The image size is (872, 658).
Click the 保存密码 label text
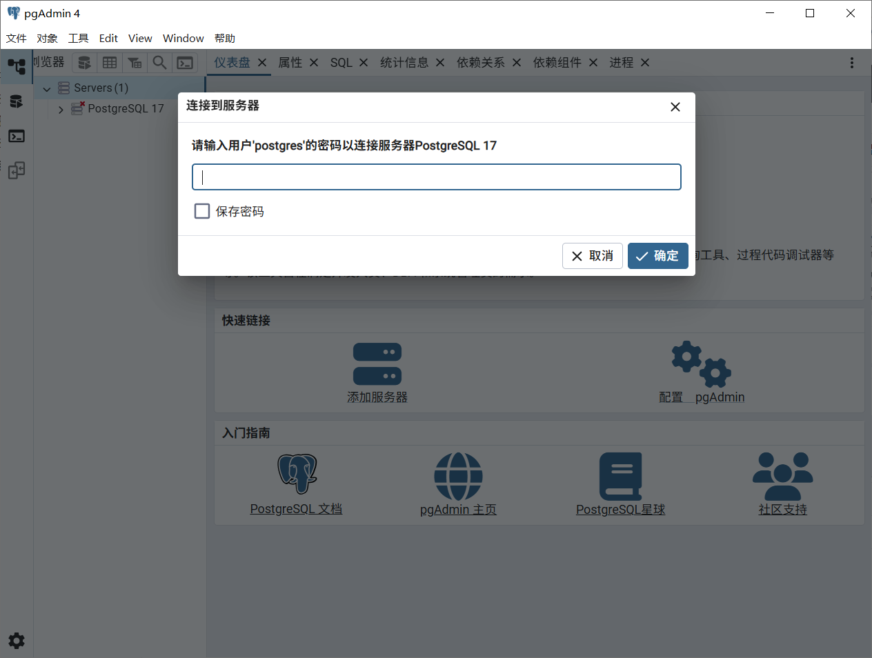point(239,211)
